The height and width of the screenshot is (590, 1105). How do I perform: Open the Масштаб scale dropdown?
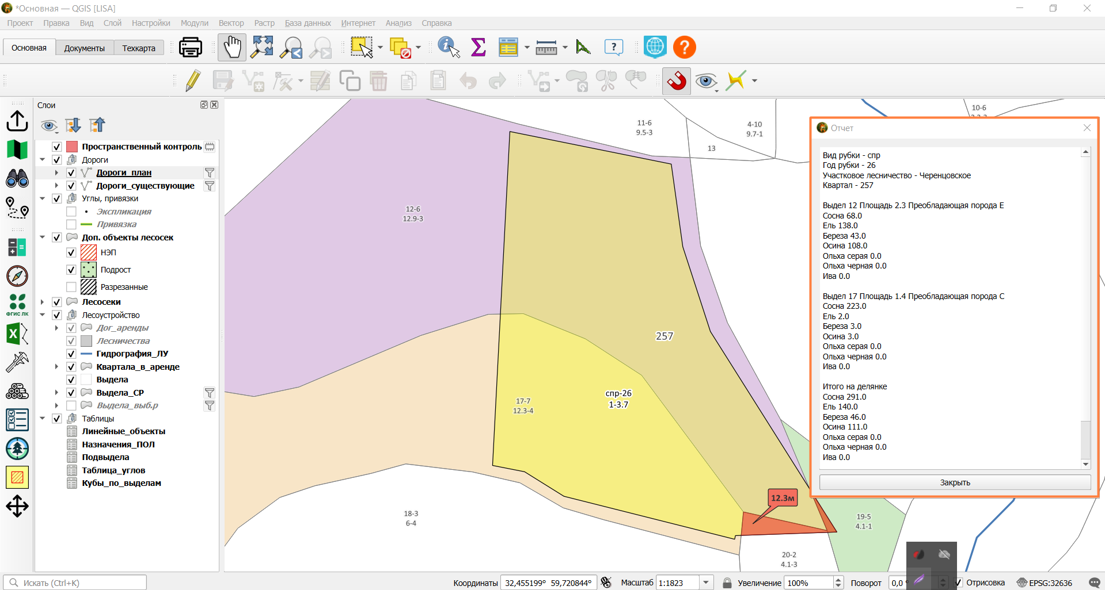coord(706,583)
